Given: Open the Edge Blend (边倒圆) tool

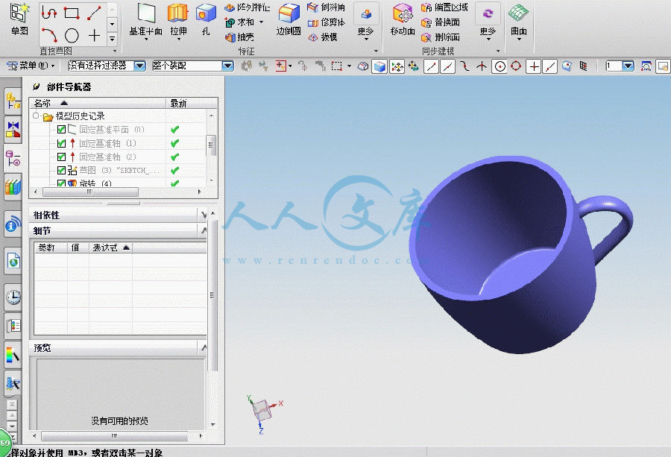Looking at the screenshot, I should [289, 19].
